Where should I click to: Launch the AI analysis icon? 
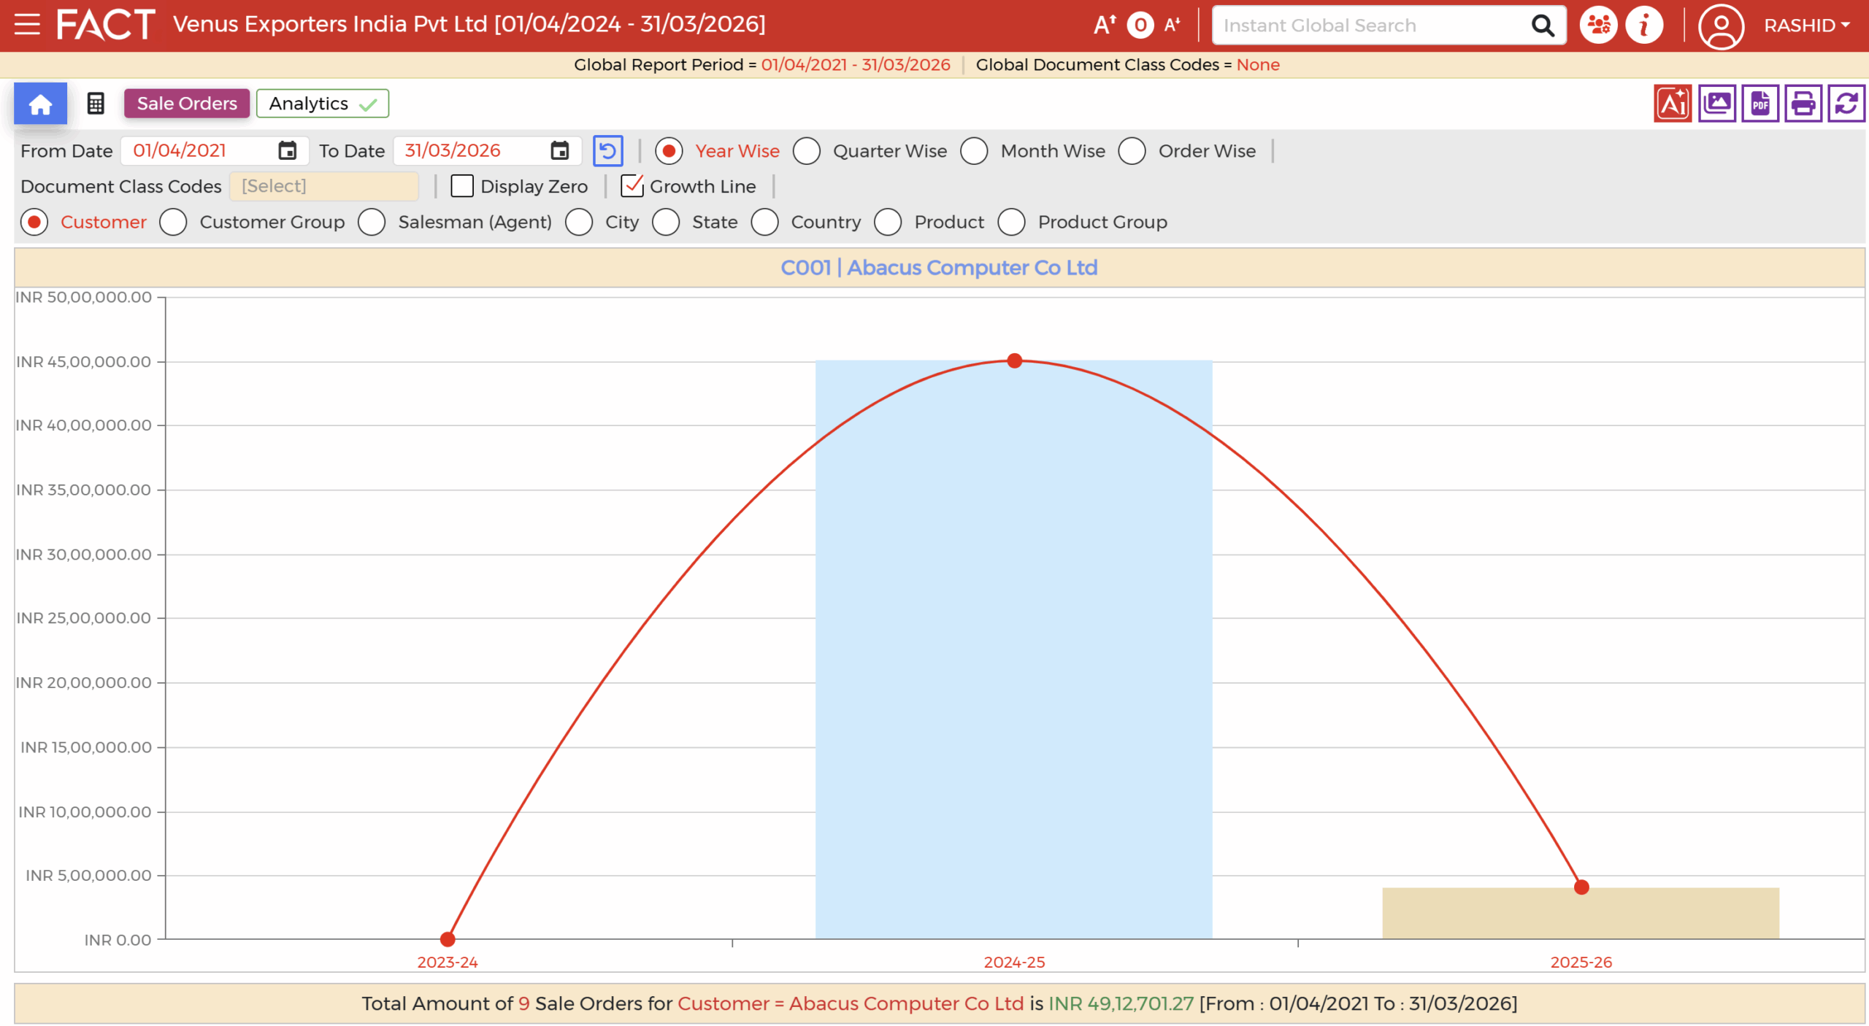[x=1673, y=104]
